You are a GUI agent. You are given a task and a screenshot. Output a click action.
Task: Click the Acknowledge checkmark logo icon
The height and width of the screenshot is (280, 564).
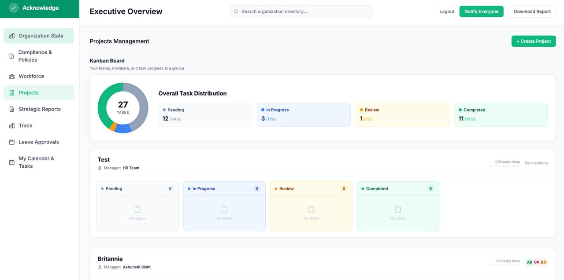(x=14, y=8)
